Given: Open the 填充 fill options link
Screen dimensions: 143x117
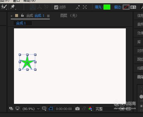Looking at the screenshot, I should (98, 7).
